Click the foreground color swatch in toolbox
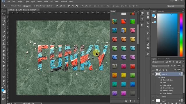 point(3,90)
